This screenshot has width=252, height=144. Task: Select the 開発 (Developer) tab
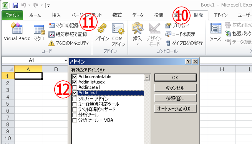[x=199, y=15]
